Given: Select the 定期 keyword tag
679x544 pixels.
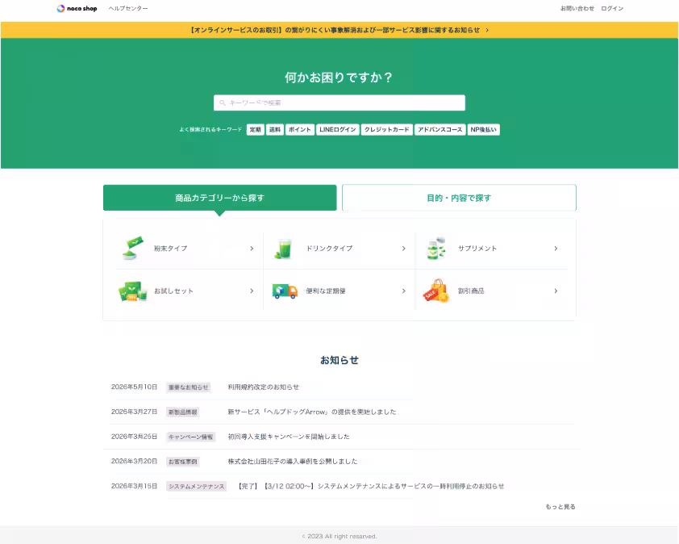Looking at the screenshot, I should 256,130.
